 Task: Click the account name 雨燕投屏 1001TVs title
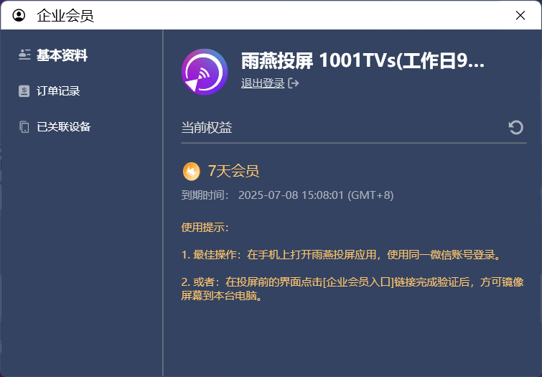pyautogui.click(x=363, y=61)
